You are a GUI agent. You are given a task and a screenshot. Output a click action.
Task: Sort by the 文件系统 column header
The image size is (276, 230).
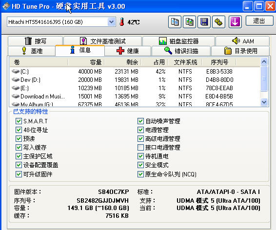point(185,62)
